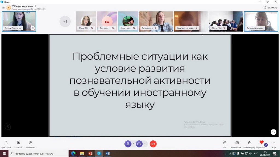Toggle the 1x zoom button on shared screen
This screenshot has width=280, height=157.
point(273,132)
